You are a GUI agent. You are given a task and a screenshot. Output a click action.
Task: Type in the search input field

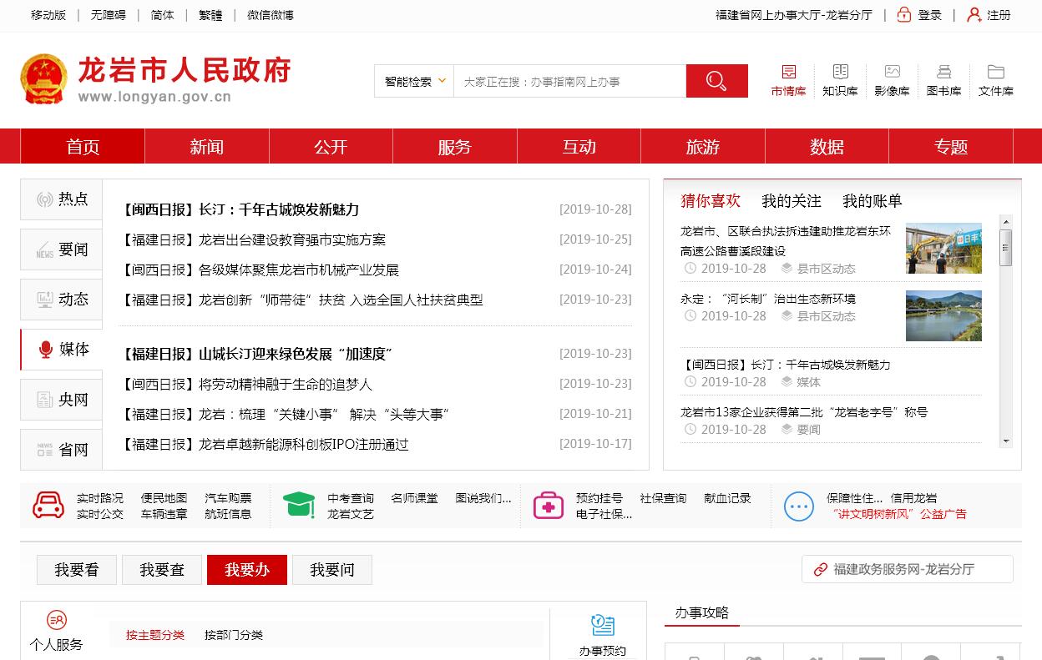[569, 82]
